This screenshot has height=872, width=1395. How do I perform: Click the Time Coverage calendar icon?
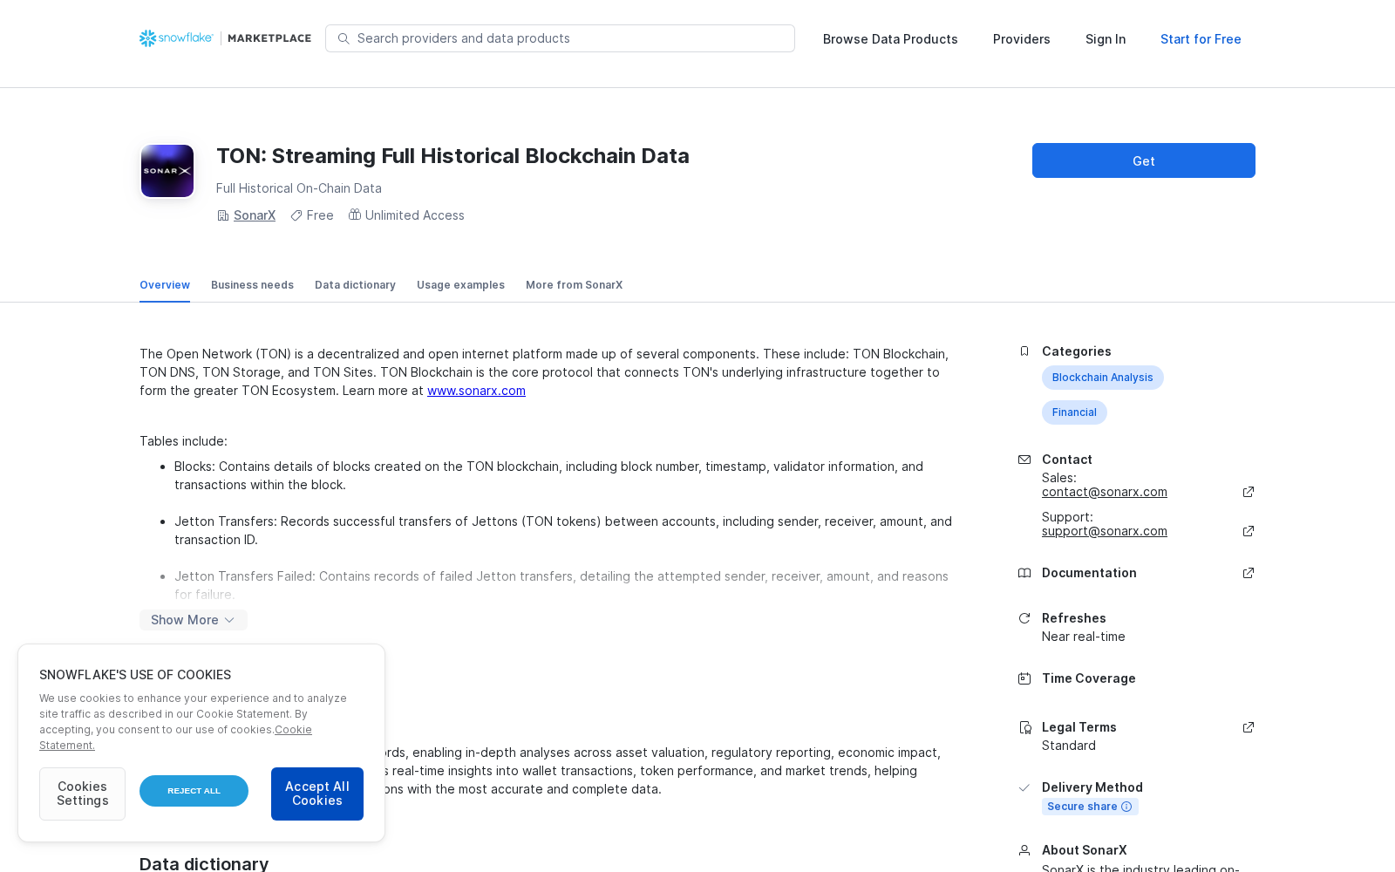coord(1024,678)
